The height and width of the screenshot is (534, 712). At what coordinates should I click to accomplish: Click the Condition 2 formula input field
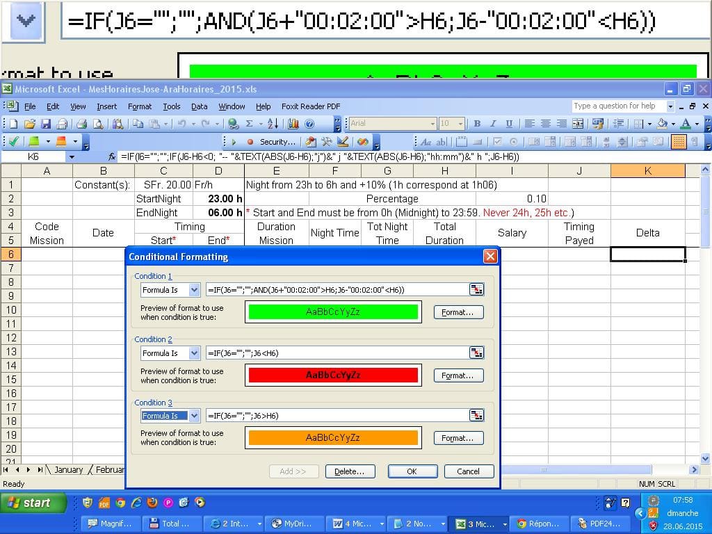pyautogui.click(x=336, y=353)
